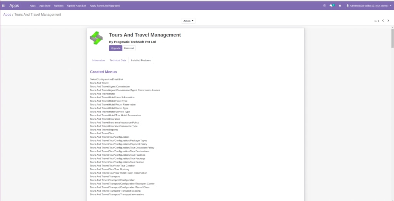
Task: Open the Updates menu item
Action: (x=59, y=5)
